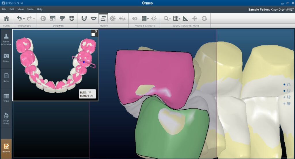Image resolution: width=295 pixels, height=159 pixels.
Task: Toggle lower arch display indicator
Action: pos(289,91)
